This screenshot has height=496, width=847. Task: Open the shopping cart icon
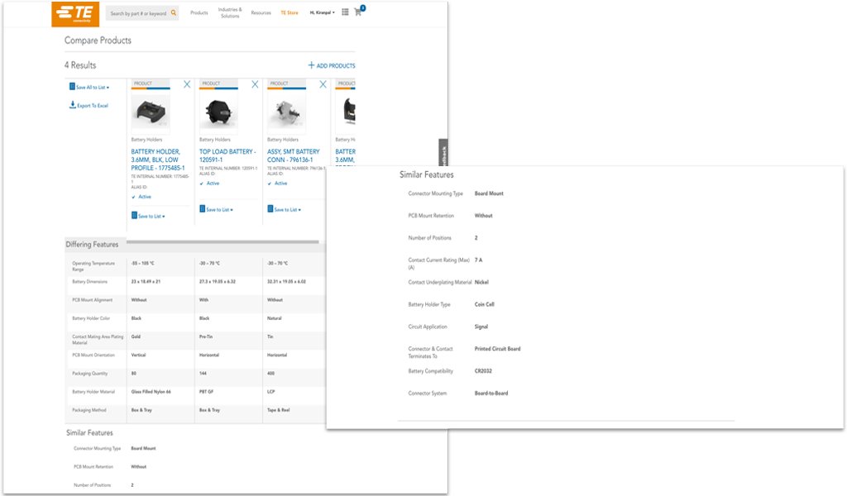click(357, 12)
